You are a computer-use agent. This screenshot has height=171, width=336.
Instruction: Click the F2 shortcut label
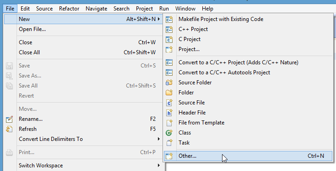(x=153, y=119)
